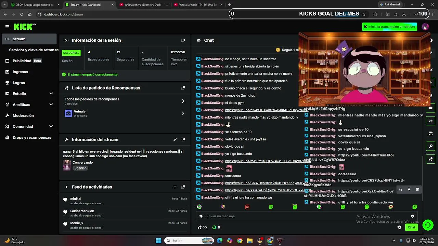Viewport: 438px width, 246px height.
Task: Open the Kick hamburger menu
Action: click(x=7, y=27)
